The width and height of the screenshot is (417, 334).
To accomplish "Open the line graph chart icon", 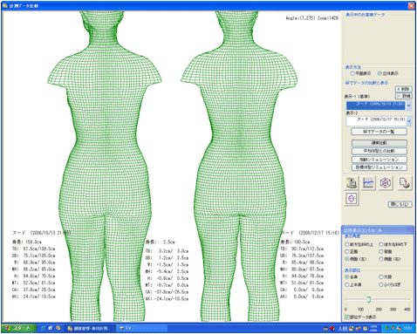I will coord(368,183).
